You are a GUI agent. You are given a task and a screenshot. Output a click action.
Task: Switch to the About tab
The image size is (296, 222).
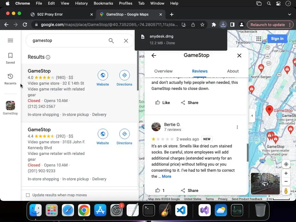point(233,71)
